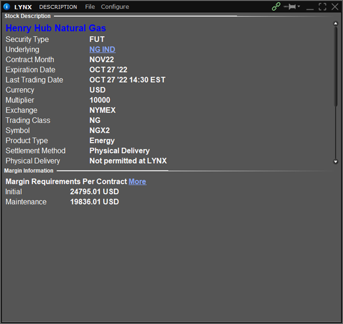Select the FUT security type value
Image resolution: width=343 pixels, height=324 pixels.
[x=97, y=39]
